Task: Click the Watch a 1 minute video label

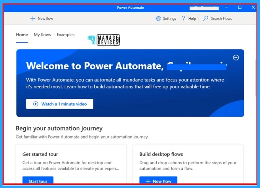Action: click(x=64, y=104)
